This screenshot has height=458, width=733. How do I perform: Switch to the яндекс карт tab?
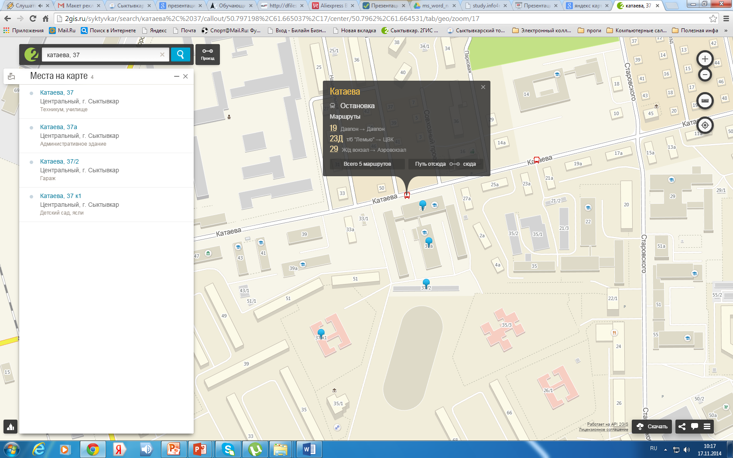coord(587,6)
